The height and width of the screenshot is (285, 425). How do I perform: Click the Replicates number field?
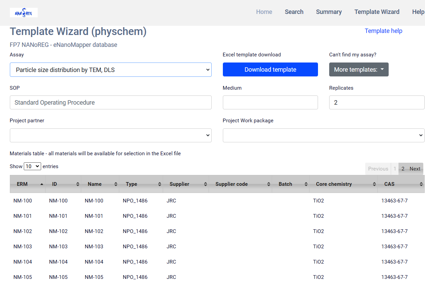coord(377,103)
